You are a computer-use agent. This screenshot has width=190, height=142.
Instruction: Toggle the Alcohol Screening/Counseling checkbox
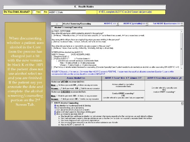point(52,28)
